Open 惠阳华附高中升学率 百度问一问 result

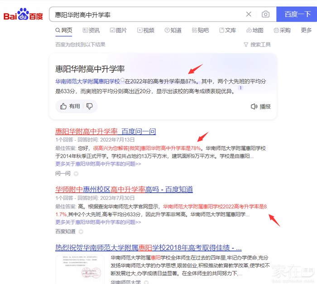point(105,132)
